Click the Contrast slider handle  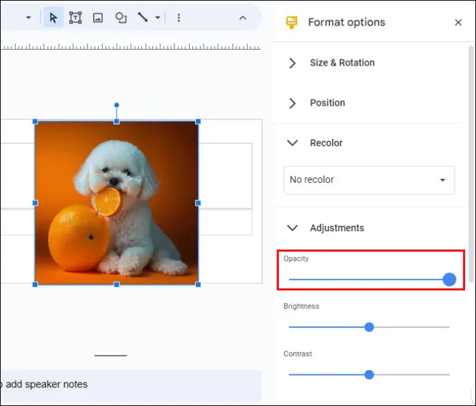tap(369, 375)
